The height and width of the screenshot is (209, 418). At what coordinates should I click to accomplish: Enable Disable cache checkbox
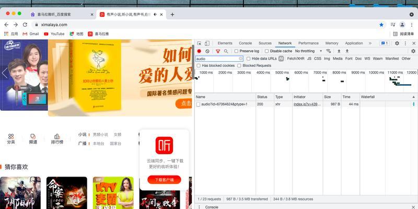click(266, 51)
